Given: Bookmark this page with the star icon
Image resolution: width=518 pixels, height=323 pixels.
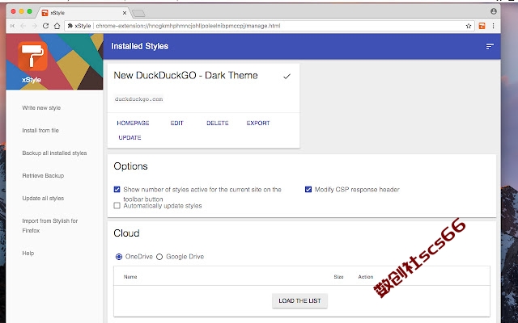Looking at the screenshot, I should (x=469, y=26).
